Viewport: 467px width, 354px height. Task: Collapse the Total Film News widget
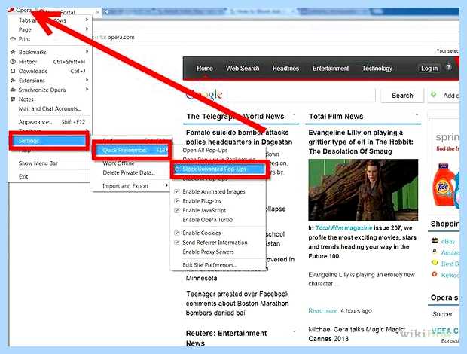coord(417,115)
